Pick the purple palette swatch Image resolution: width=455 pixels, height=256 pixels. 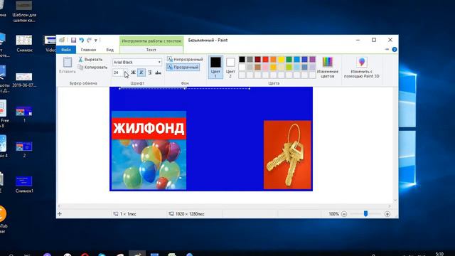[x=312, y=60]
